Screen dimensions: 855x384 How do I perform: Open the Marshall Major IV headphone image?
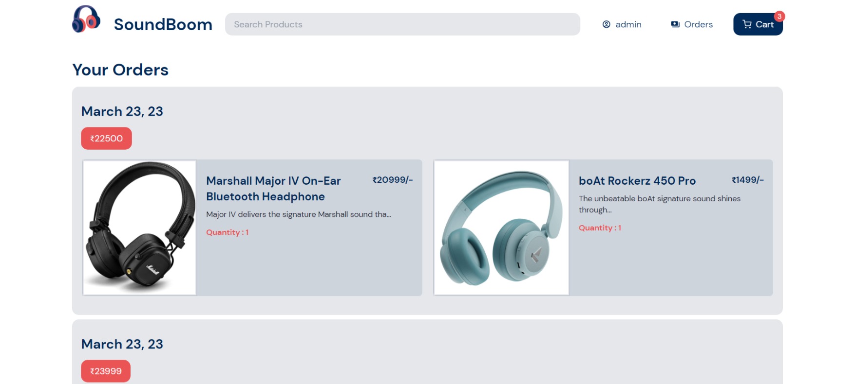pos(140,227)
